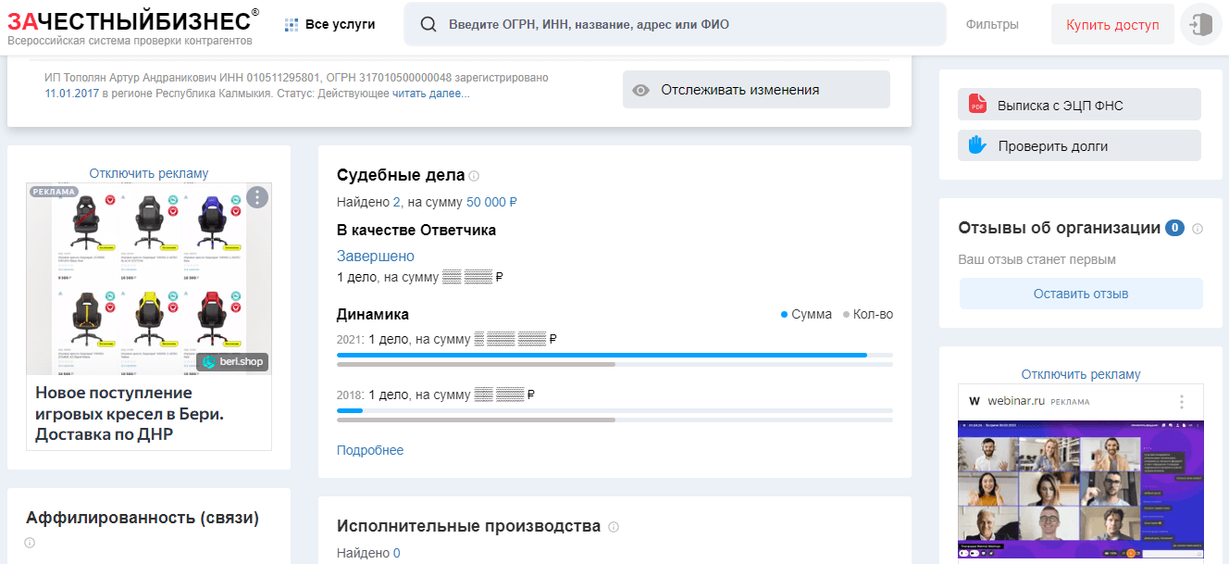
Task: Click the blue 2021 sum progress bar
Action: pos(602,355)
